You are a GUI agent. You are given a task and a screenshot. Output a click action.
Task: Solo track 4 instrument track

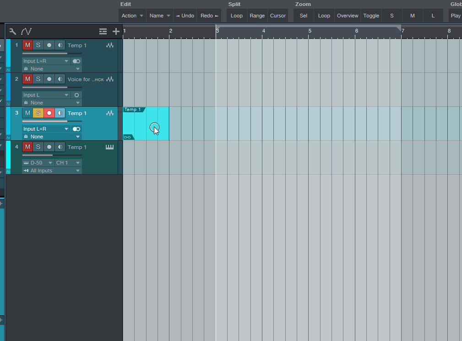pyautogui.click(x=38, y=147)
